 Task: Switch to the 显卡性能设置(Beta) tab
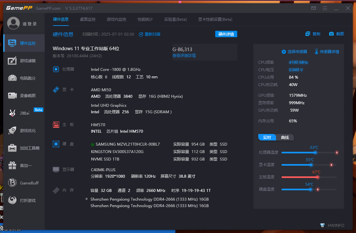[x=215, y=19]
